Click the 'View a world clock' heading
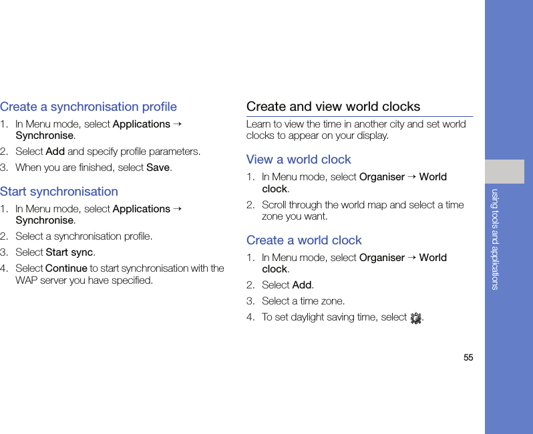Screen dimensions: 533x434 tap(299, 160)
